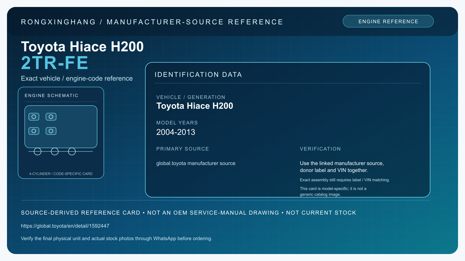This screenshot has width=465, height=261.
Task: Click the 'Verify the final physical unit' note
Action: [117, 238]
